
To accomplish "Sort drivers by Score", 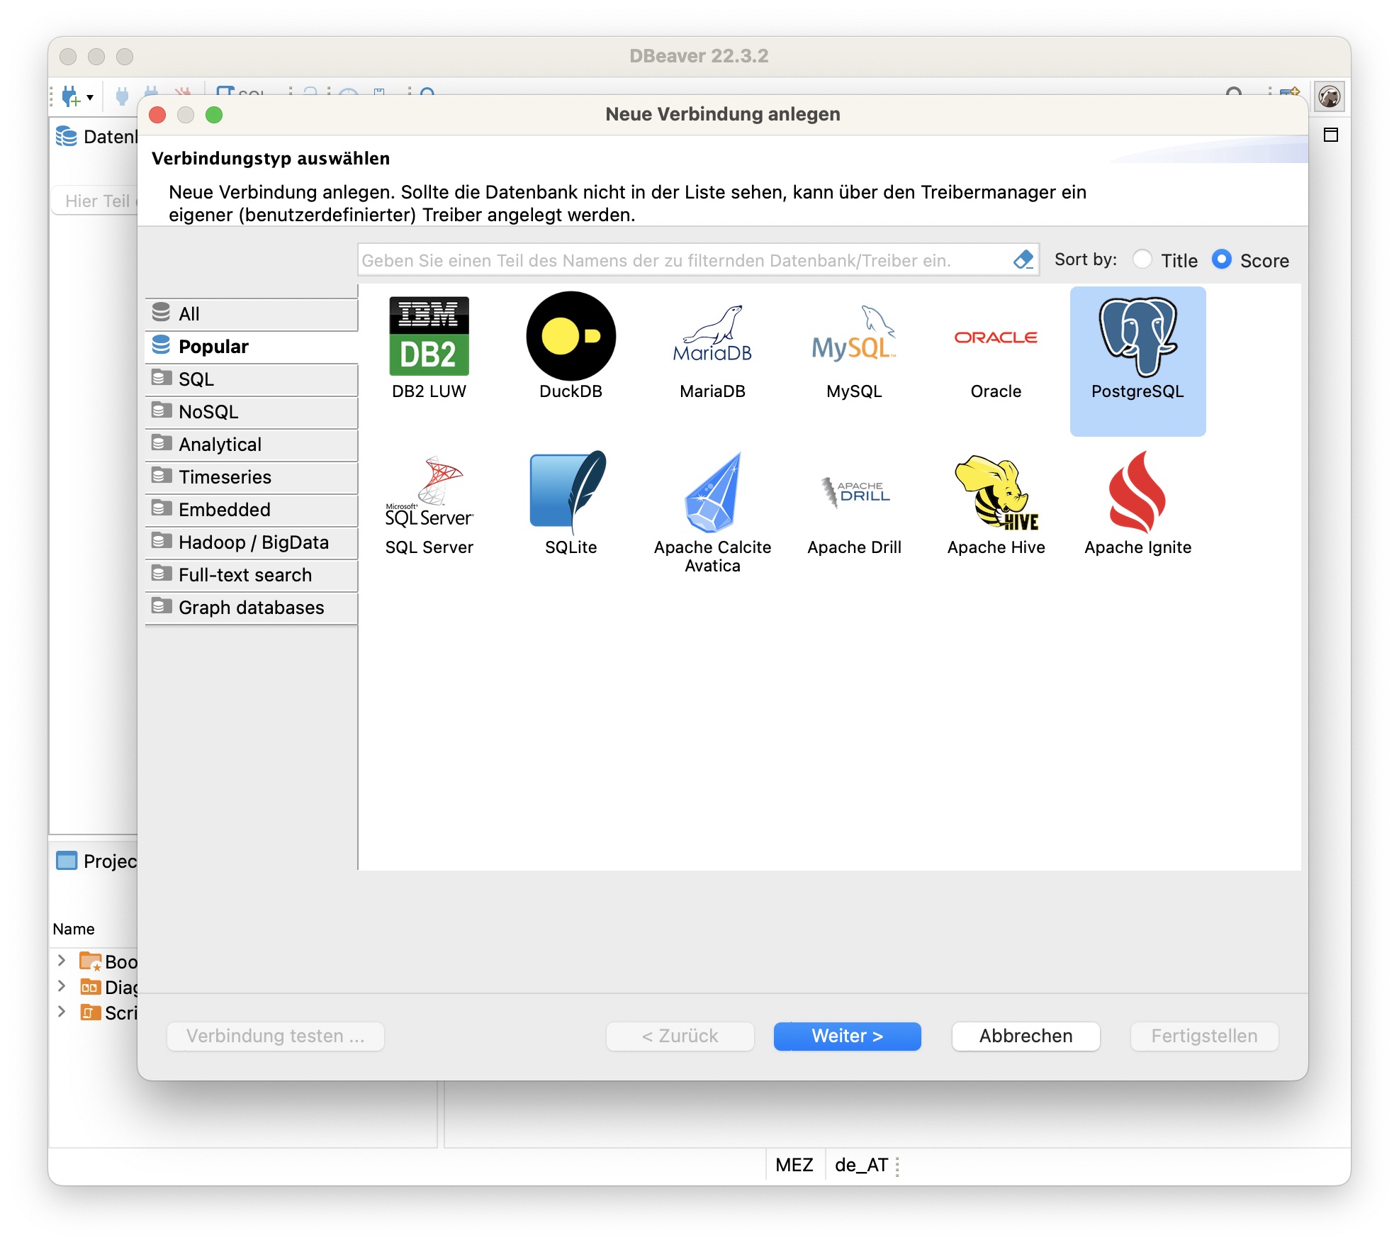I will [1222, 259].
